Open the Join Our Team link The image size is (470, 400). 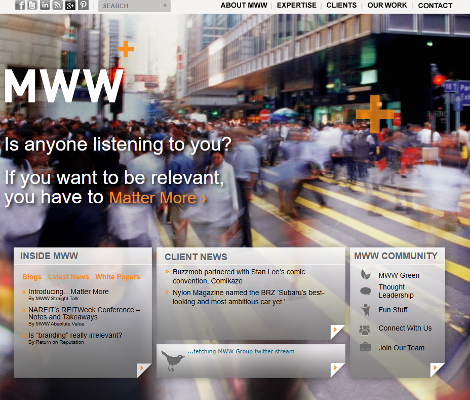click(x=401, y=348)
